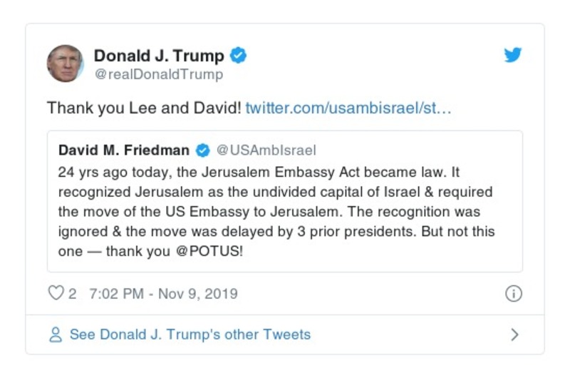The image size is (570, 383).
Task: Open the info icon beside the timestamp
Action: (x=513, y=294)
